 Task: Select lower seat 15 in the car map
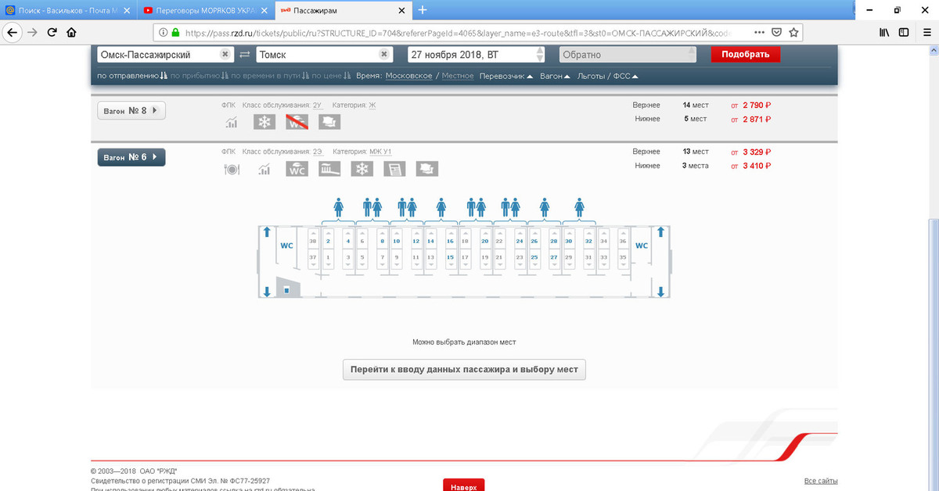pyautogui.click(x=450, y=260)
